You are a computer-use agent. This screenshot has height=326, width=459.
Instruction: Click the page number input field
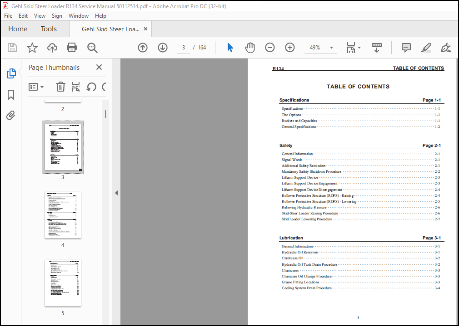(183, 48)
